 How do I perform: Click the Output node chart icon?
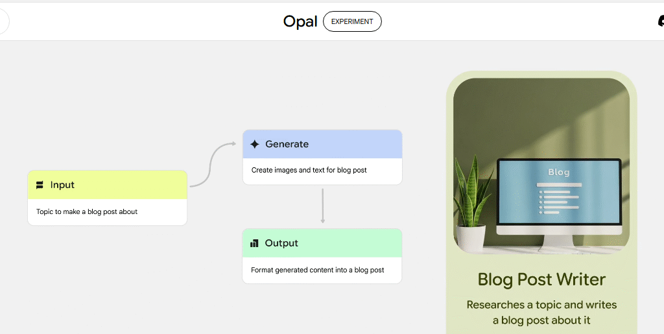pyautogui.click(x=255, y=243)
